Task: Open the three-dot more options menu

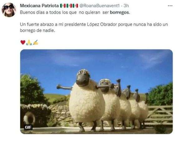Action: (170, 6)
